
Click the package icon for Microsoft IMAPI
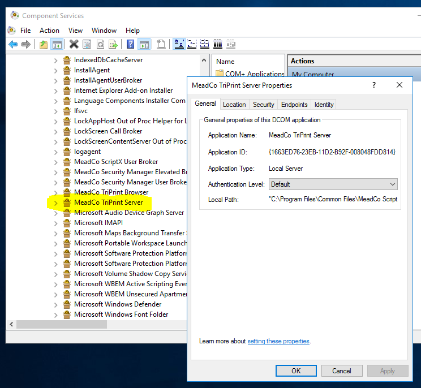pos(67,223)
